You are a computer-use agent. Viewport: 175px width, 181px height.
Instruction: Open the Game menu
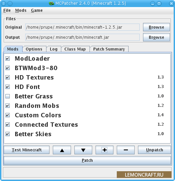tap(37, 10)
